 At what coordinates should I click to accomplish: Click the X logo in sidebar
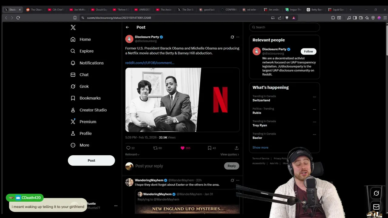coord(73,28)
